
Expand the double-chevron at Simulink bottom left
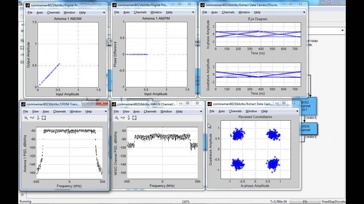tap(22, 195)
